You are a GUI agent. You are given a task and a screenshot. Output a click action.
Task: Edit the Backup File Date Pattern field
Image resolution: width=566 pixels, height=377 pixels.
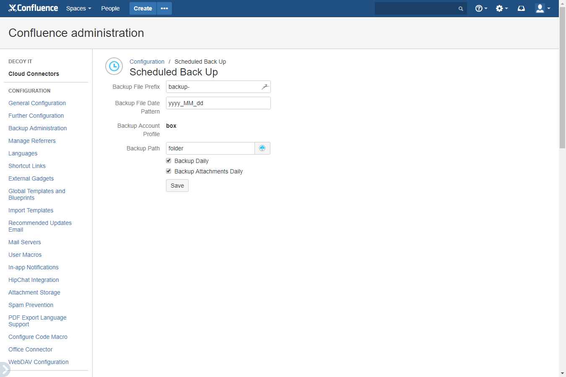pos(218,103)
